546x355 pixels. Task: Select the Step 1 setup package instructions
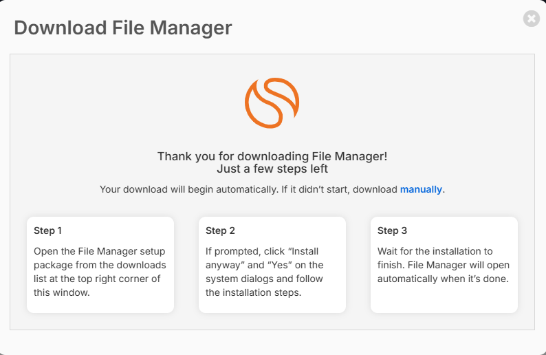click(x=100, y=272)
